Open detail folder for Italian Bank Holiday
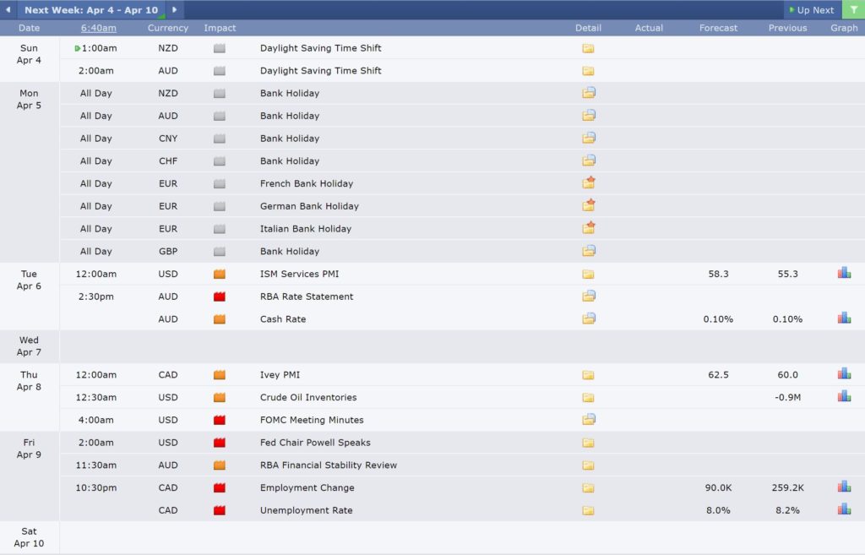 589,228
